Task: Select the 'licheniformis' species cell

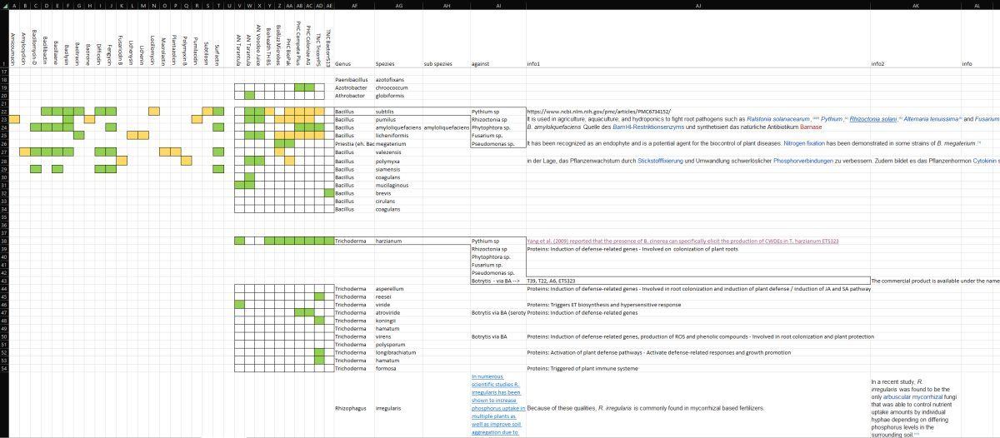Action: (x=399, y=135)
